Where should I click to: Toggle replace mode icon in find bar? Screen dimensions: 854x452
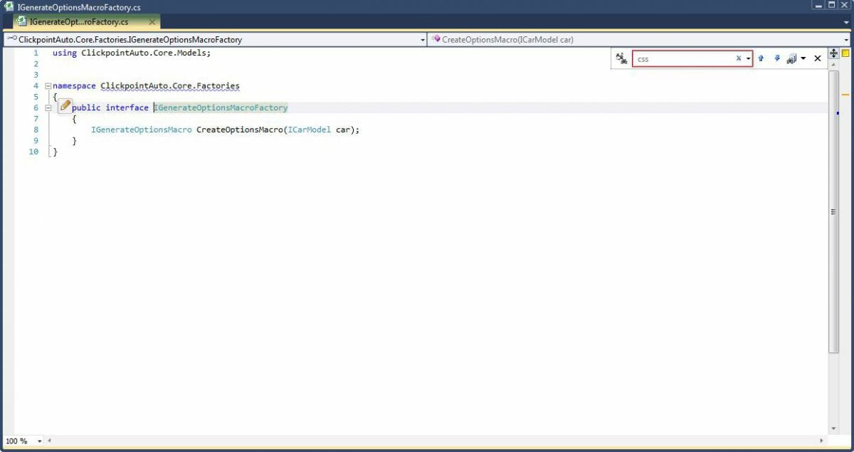point(621,58)
